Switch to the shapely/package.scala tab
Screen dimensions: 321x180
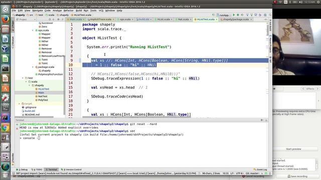pyautogui.click(x=236, y=19)
